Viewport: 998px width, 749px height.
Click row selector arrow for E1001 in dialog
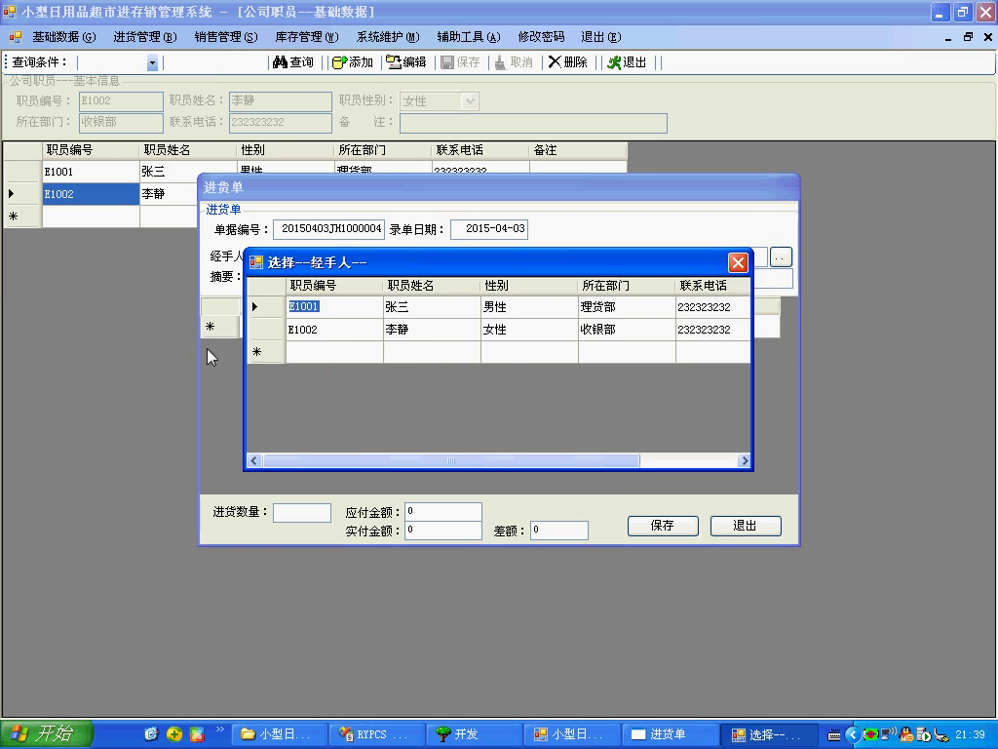[x=266, y=307]
